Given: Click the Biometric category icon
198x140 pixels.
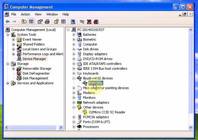Looking at the screenshot, I should 79,39.
